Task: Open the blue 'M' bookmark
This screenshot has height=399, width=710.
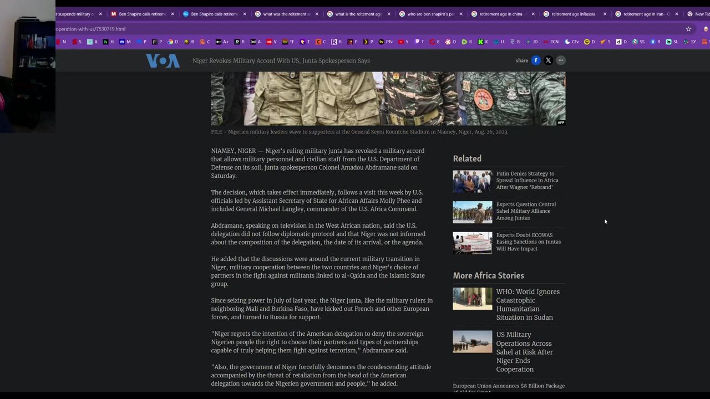Action: tap(125, 42)
